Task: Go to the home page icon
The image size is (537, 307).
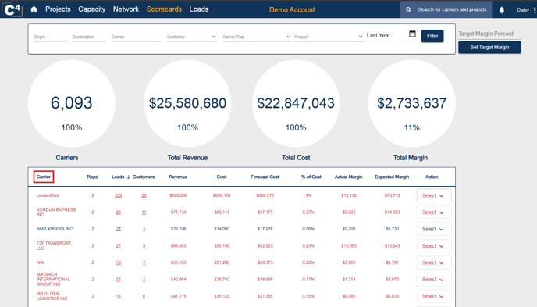Action: click(34, 9)
